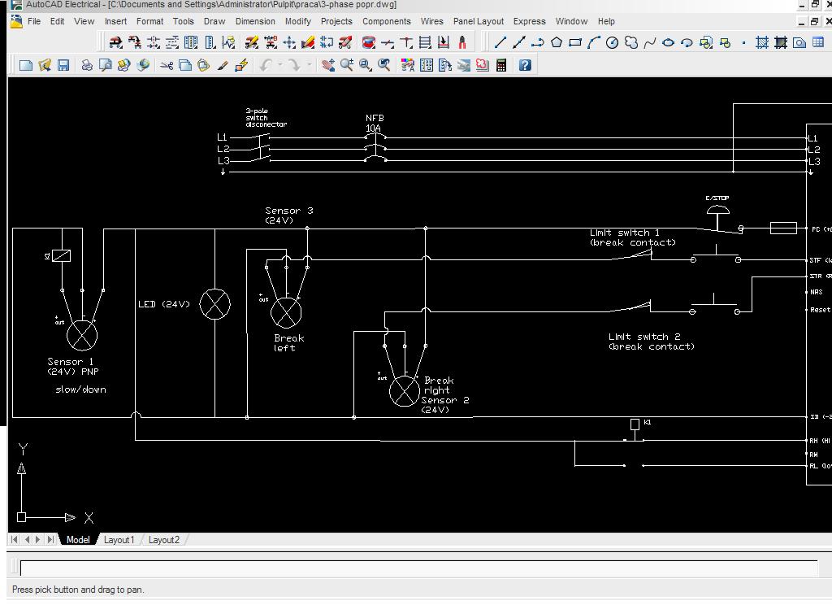Select the Line drawing tool

(500, 42)
